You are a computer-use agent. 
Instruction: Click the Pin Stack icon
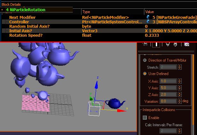[145, 44]
